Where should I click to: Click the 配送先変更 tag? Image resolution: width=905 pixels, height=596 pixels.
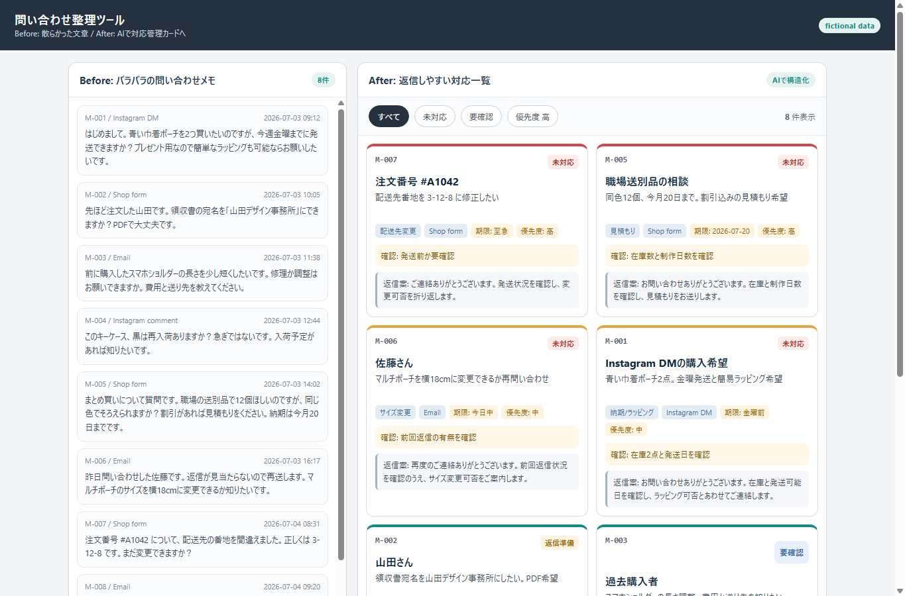coord(398,231)
